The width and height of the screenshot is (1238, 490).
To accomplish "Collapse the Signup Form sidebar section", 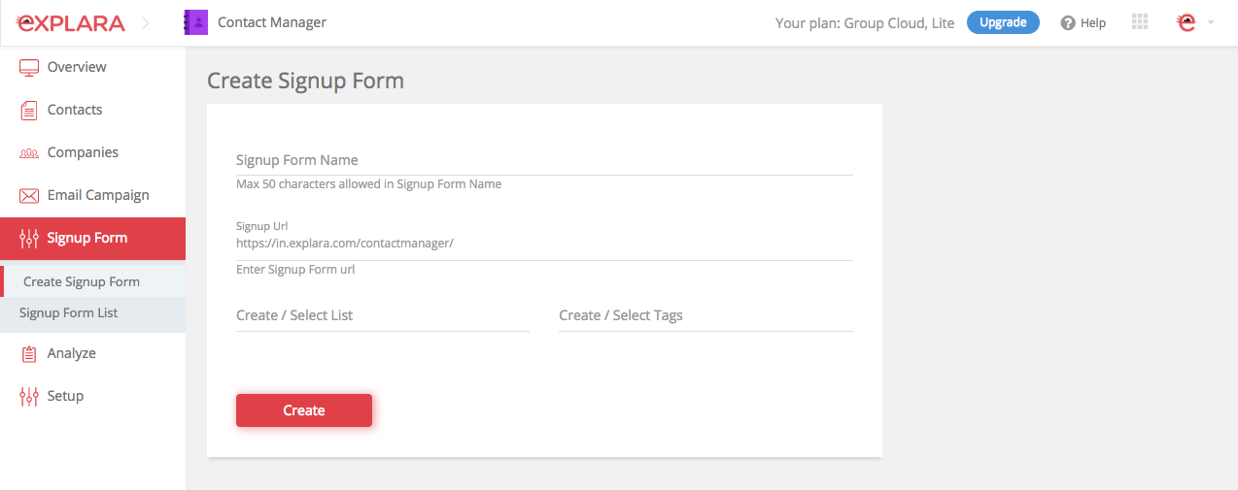I will click(92, 239).
